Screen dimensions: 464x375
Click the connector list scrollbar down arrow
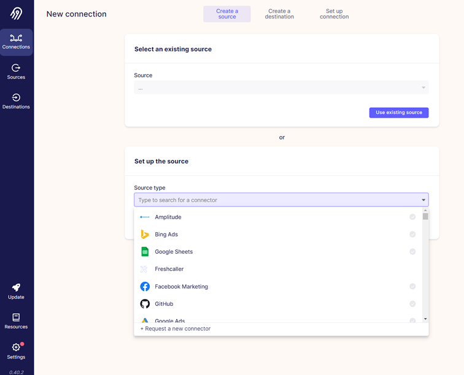(425, 319)
